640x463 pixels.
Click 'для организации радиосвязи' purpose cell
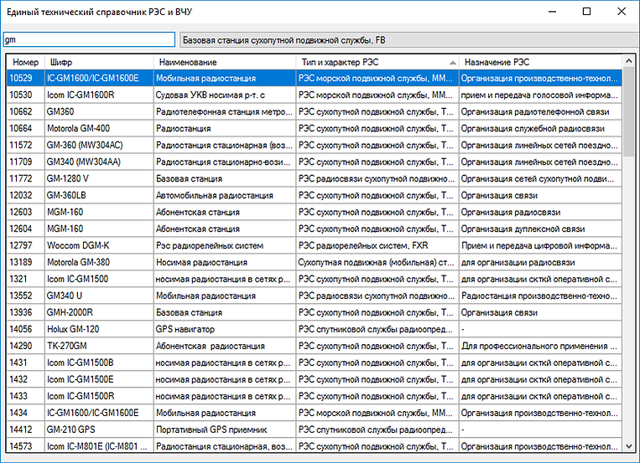click(540, 262)
